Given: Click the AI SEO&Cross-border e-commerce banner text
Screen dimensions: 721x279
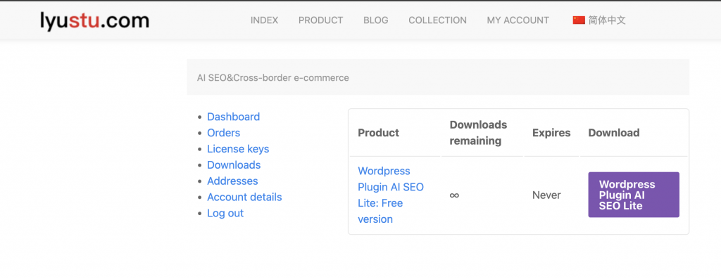Looking at the screenshot, I should [x=273, y=77].
